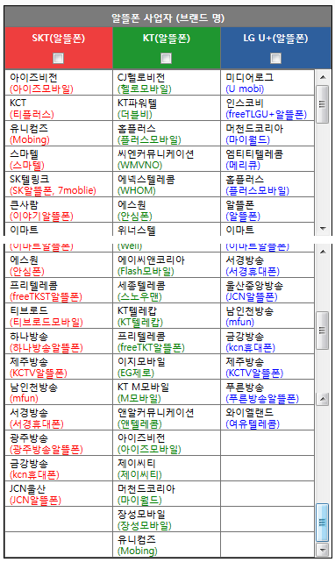The image size is (335, 562).
Task: Check the KT(알뜰폰) checkbox
Action: [x=166, y=58]
